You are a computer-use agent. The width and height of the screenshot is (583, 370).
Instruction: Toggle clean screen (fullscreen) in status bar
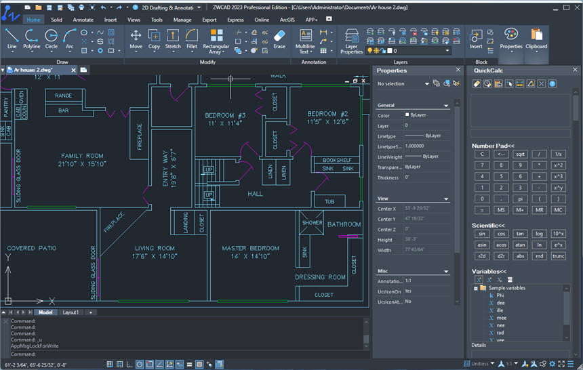coord(561,364)
